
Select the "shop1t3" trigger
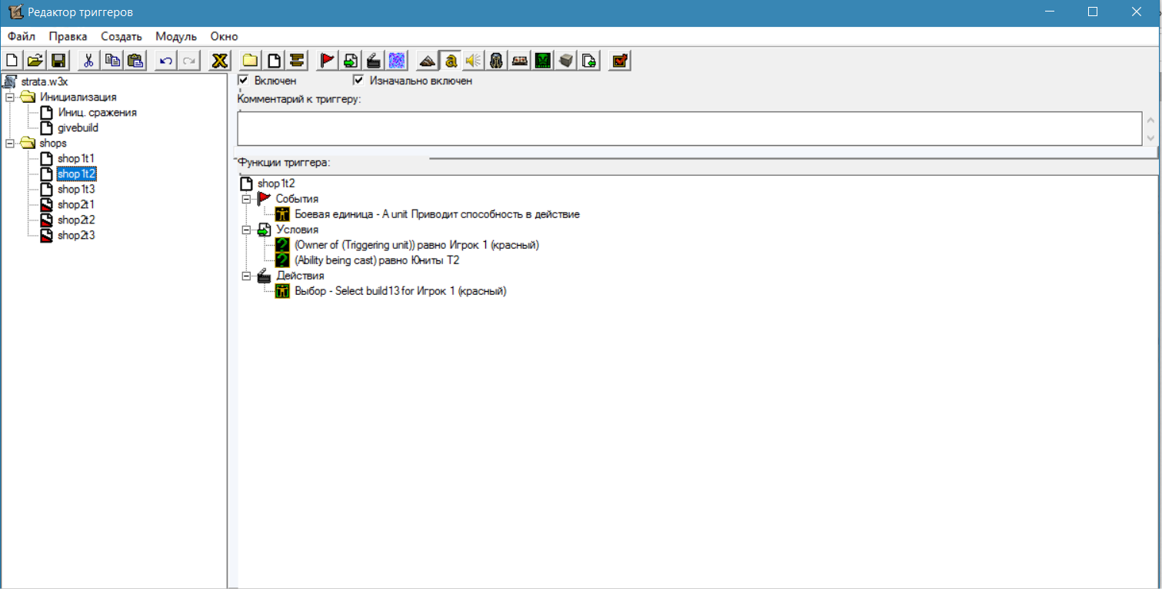[x=76, y=190]
